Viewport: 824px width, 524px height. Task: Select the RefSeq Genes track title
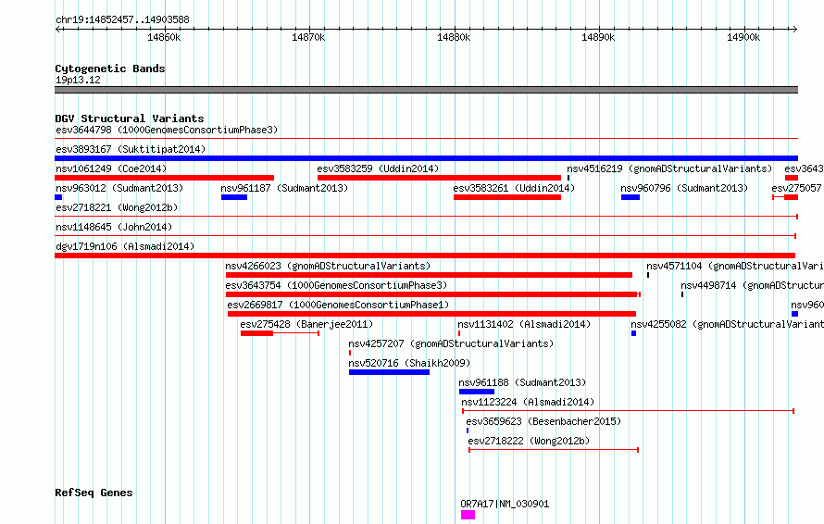[x=94, y=493]
